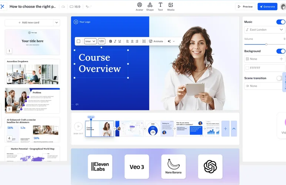Click the project title text
Screen dimensions: 286x185
tap(33, 7)
